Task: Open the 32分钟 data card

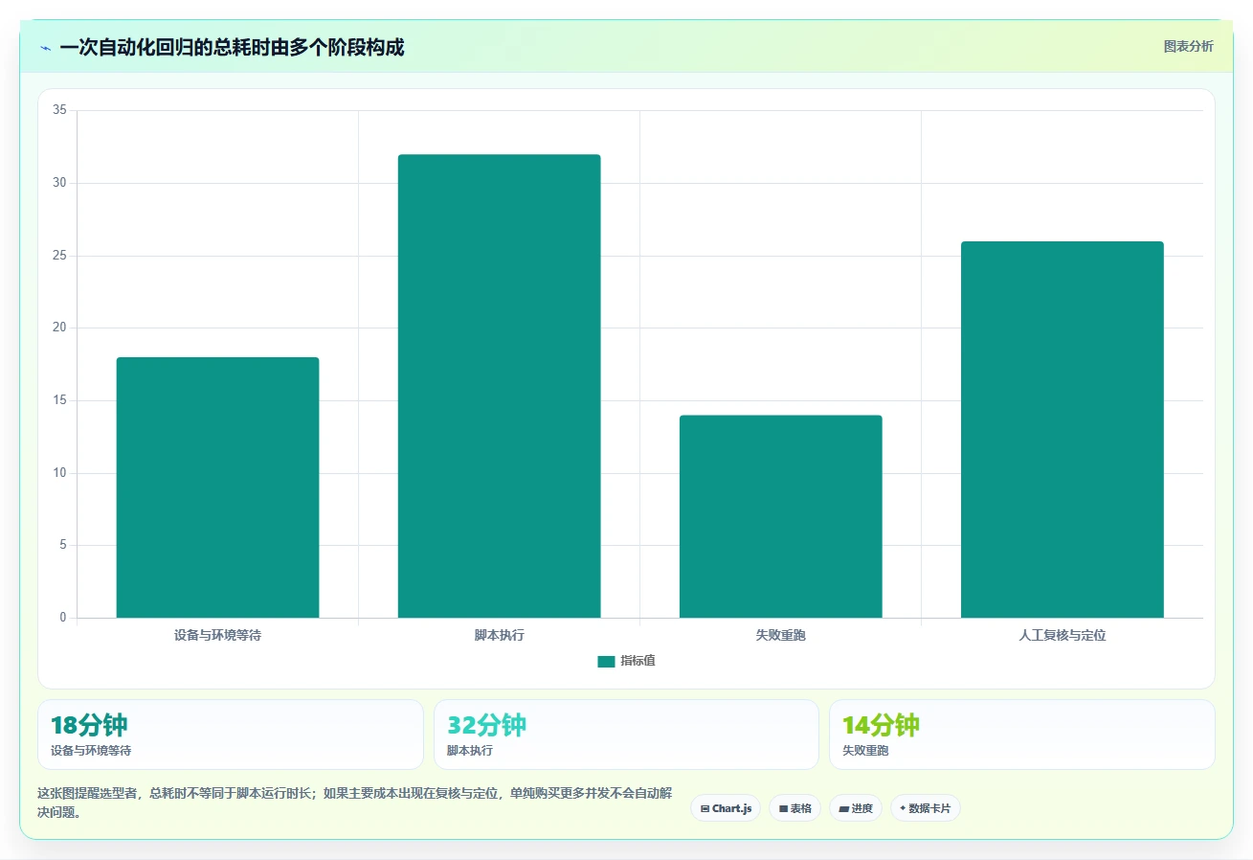Action: [626, 735]
